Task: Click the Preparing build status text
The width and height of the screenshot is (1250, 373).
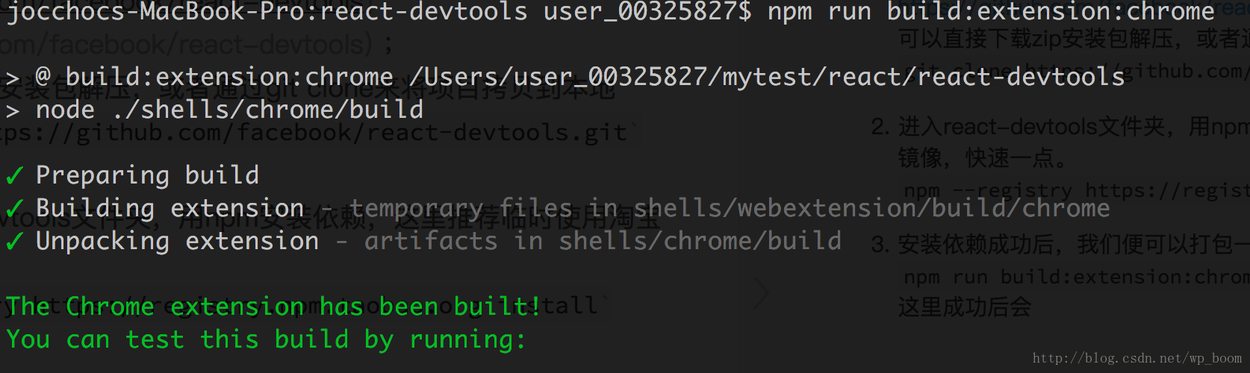Action: tap(147, 176)
